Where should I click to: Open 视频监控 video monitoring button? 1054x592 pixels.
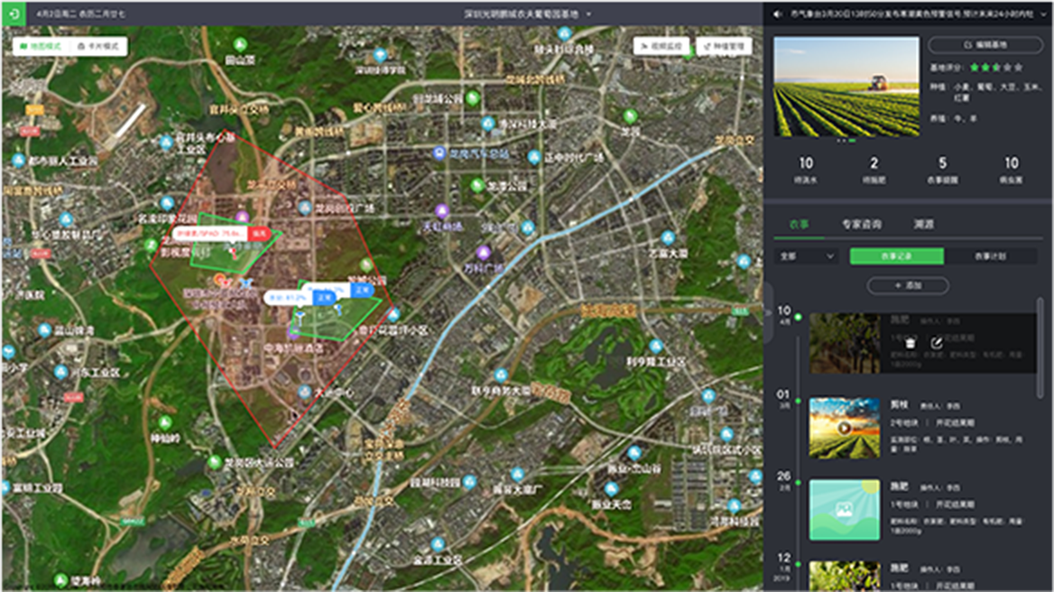pyautogui.click(x=661, y=45)
